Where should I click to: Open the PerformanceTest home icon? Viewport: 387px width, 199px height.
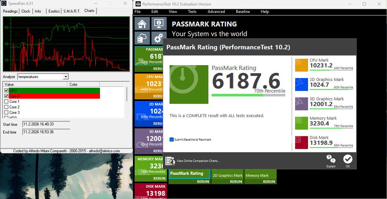click(142, 24)
